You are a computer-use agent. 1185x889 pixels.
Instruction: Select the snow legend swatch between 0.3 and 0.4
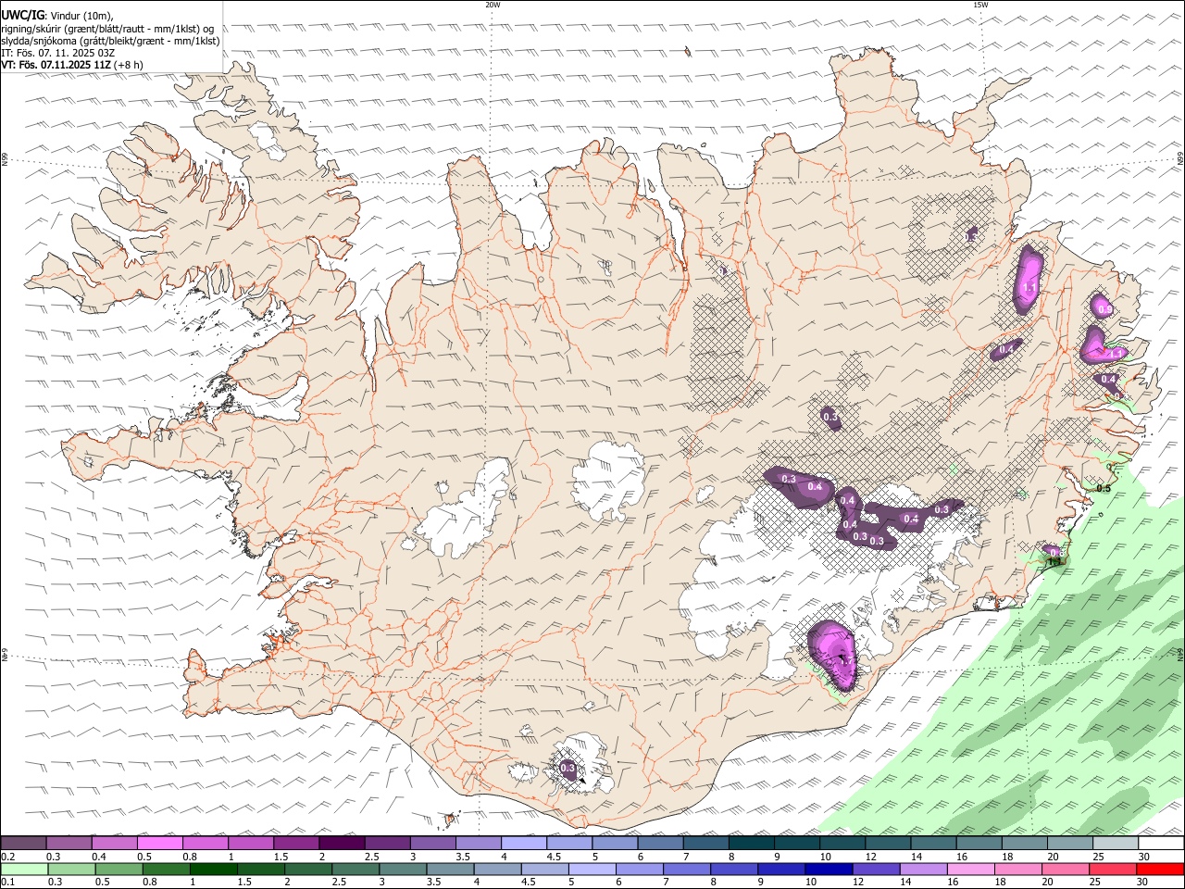coord(69,843)
